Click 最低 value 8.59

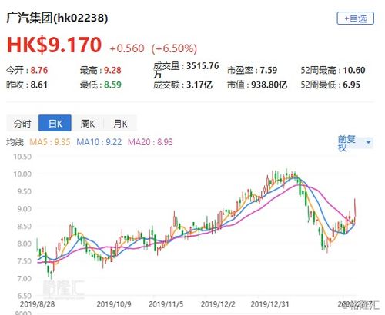tap(112, 85)
